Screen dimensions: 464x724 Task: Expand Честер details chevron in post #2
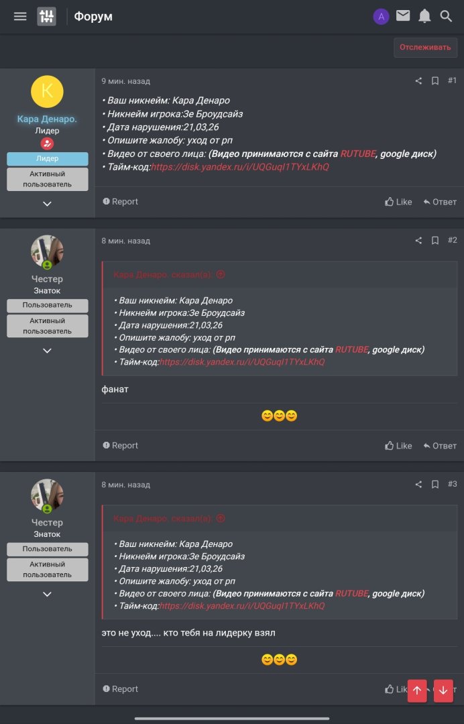[x=47, y=351]
